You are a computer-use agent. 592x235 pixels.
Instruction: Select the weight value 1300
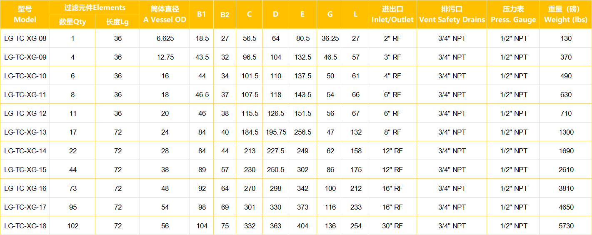[x=566, y=132]
